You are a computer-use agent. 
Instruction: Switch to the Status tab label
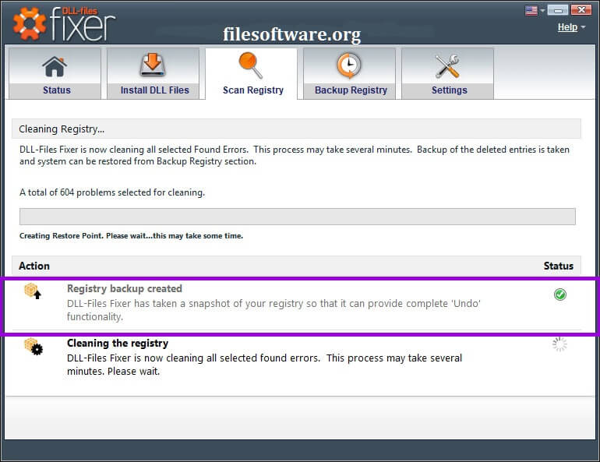coord(57,90)
